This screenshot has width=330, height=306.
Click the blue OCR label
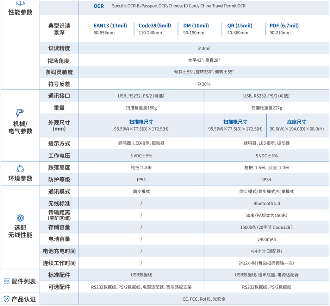98,6
